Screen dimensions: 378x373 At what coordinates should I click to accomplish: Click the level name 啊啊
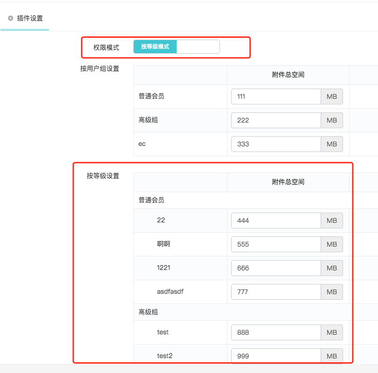[x=164, y=244]
